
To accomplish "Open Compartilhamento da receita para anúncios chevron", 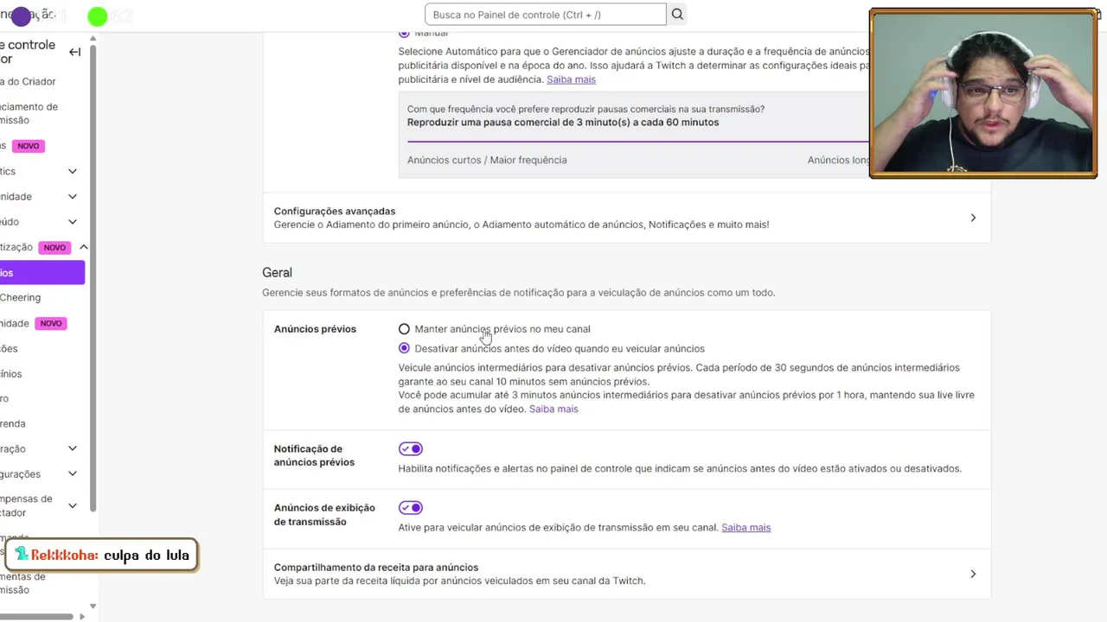I will [973, 574].
